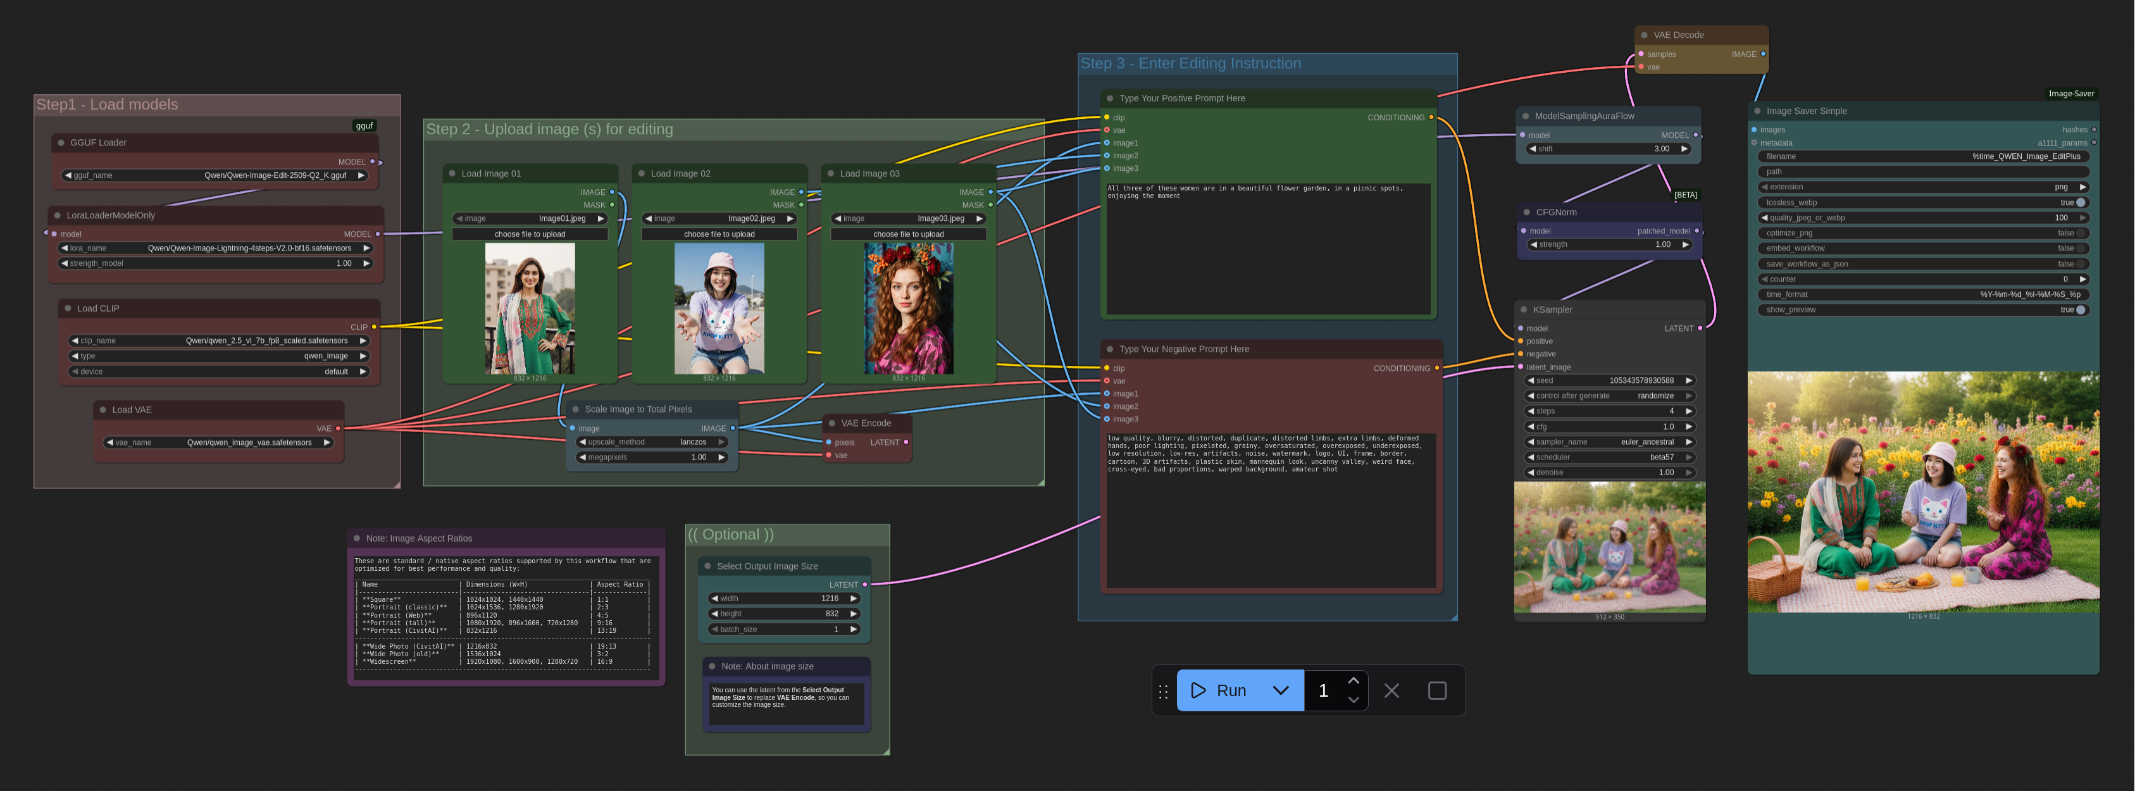
Task: Increase batch count with up arrow
Action: tap(1354, 681)
